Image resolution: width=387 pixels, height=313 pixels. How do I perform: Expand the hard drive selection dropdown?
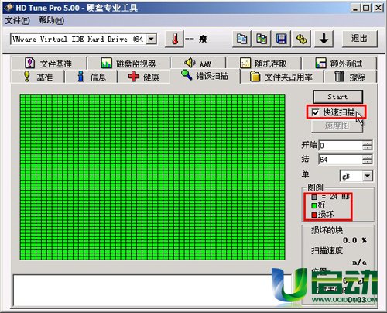tap(152, 40)
